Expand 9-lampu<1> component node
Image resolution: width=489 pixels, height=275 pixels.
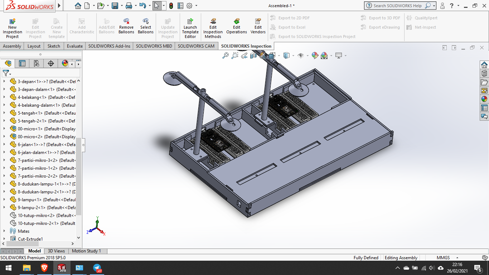[4, 199]
